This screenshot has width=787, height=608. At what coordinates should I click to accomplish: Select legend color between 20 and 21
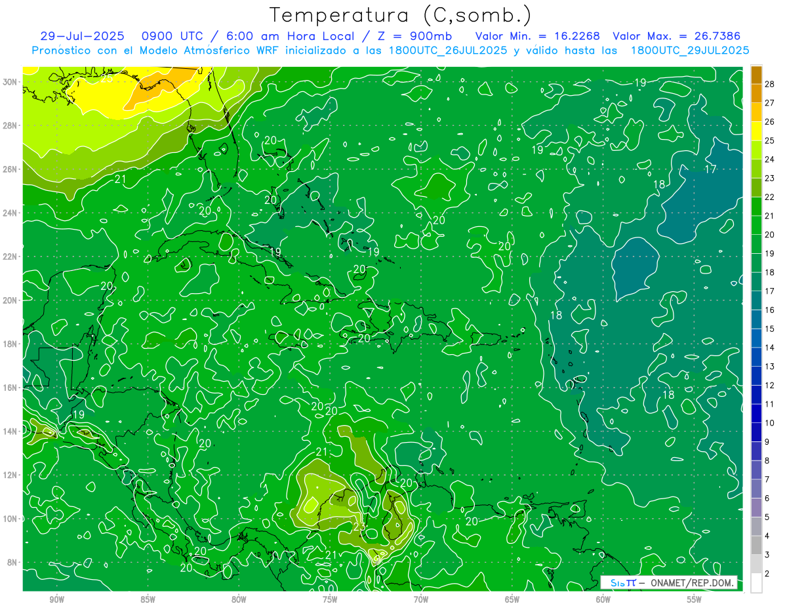(x=756, y=226)
